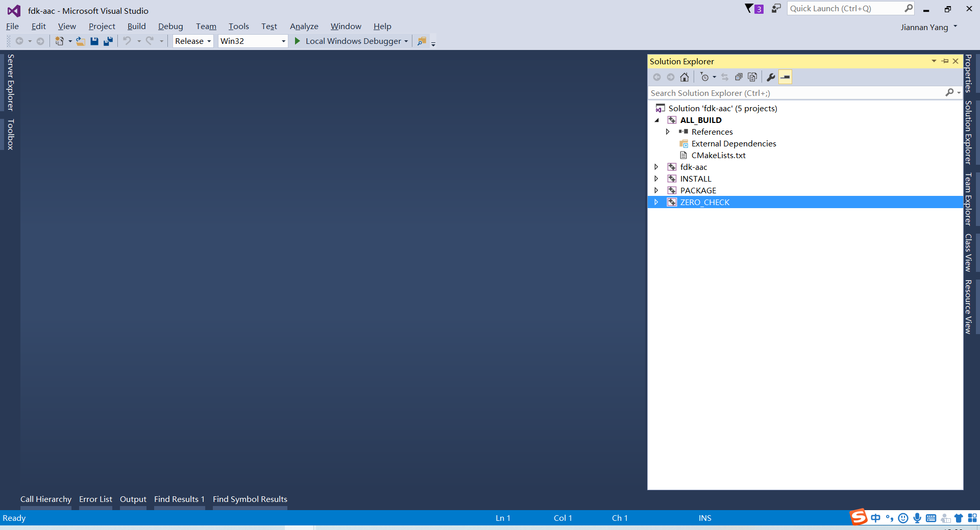
Task: Collapse all items in Solution Explorer
Action: click(739, 77)
